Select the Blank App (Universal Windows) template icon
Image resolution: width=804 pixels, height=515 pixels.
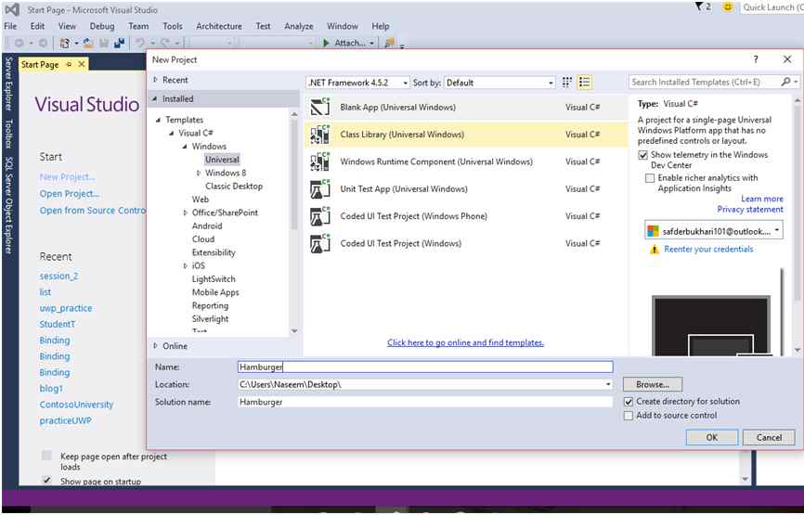coord(321,108)
